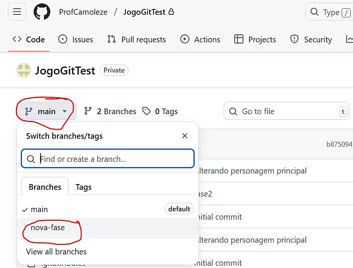Select the checked main branch

[39, 209]
